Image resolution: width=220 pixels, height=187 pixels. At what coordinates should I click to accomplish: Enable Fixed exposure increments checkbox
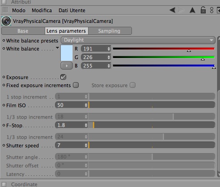(x=76, y=85)
